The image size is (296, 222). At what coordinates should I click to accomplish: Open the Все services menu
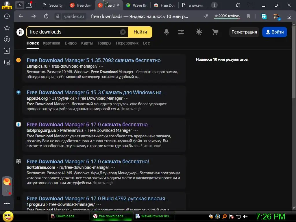coord(146,43)
